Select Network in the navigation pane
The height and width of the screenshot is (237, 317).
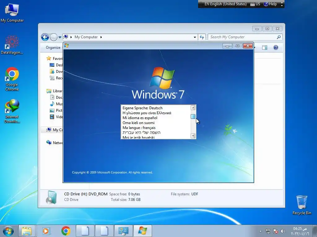(54, 143)
